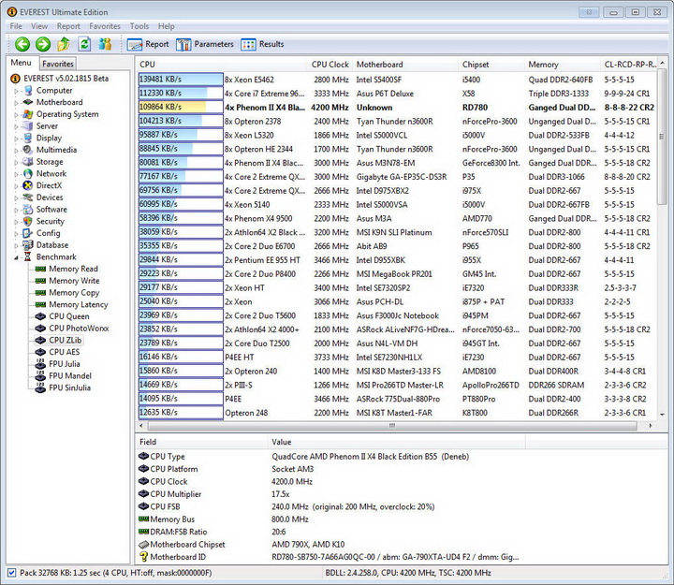Select the Motherboard icon in the tree
This screenshot has height=585, width=674.
click(x=28, y=102)
